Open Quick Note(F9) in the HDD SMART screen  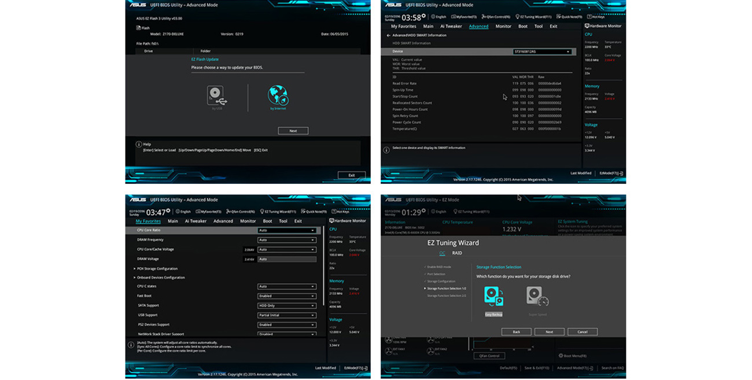pos(568,17)
